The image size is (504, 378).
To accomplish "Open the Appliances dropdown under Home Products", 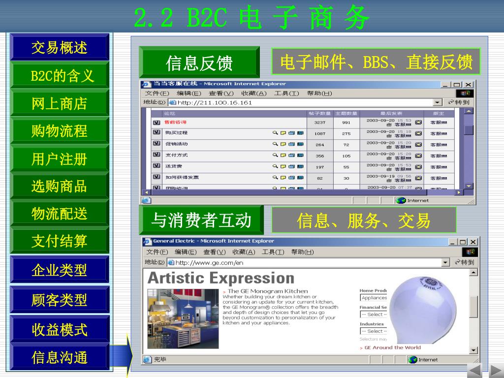I will coord(374,298).
